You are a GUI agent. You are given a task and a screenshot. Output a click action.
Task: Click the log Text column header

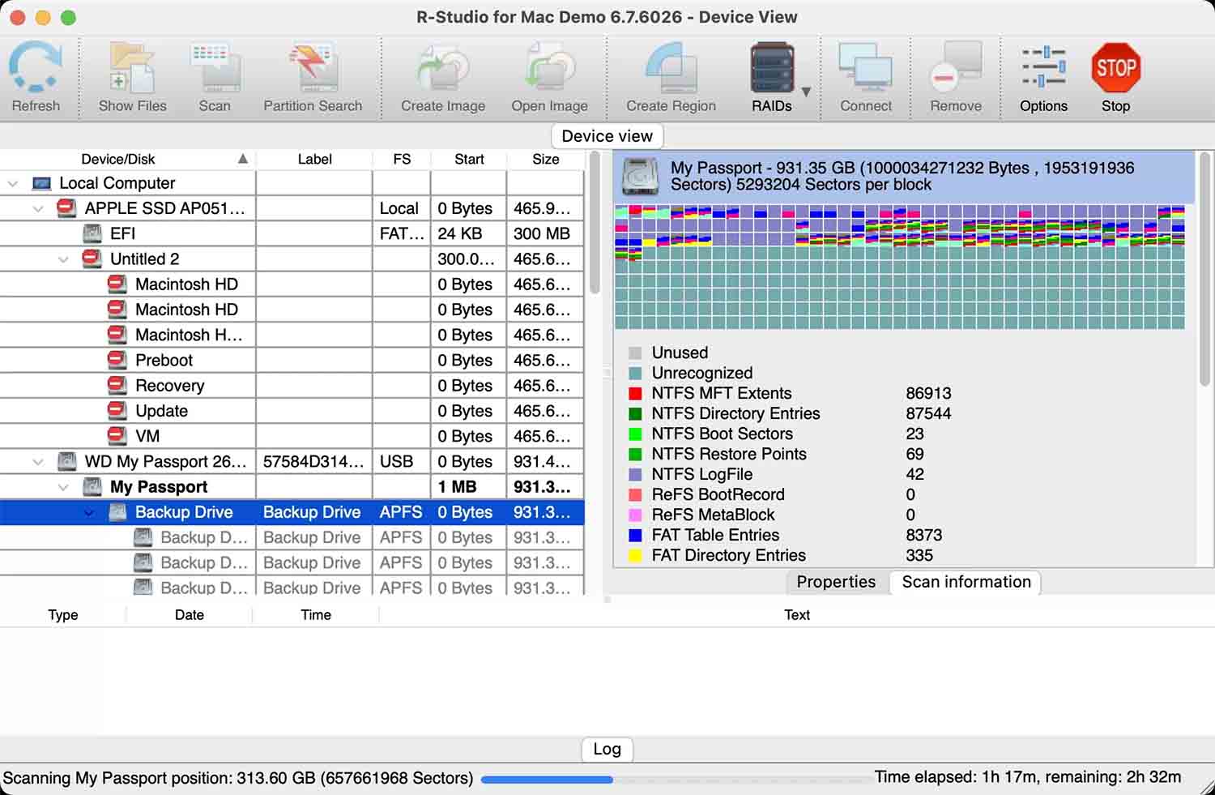pyautogui.click(x=797, y=615)
